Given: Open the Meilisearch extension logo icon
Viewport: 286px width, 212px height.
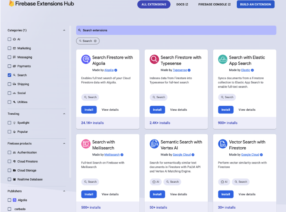Looking at the screenshot, I should 86,144.
